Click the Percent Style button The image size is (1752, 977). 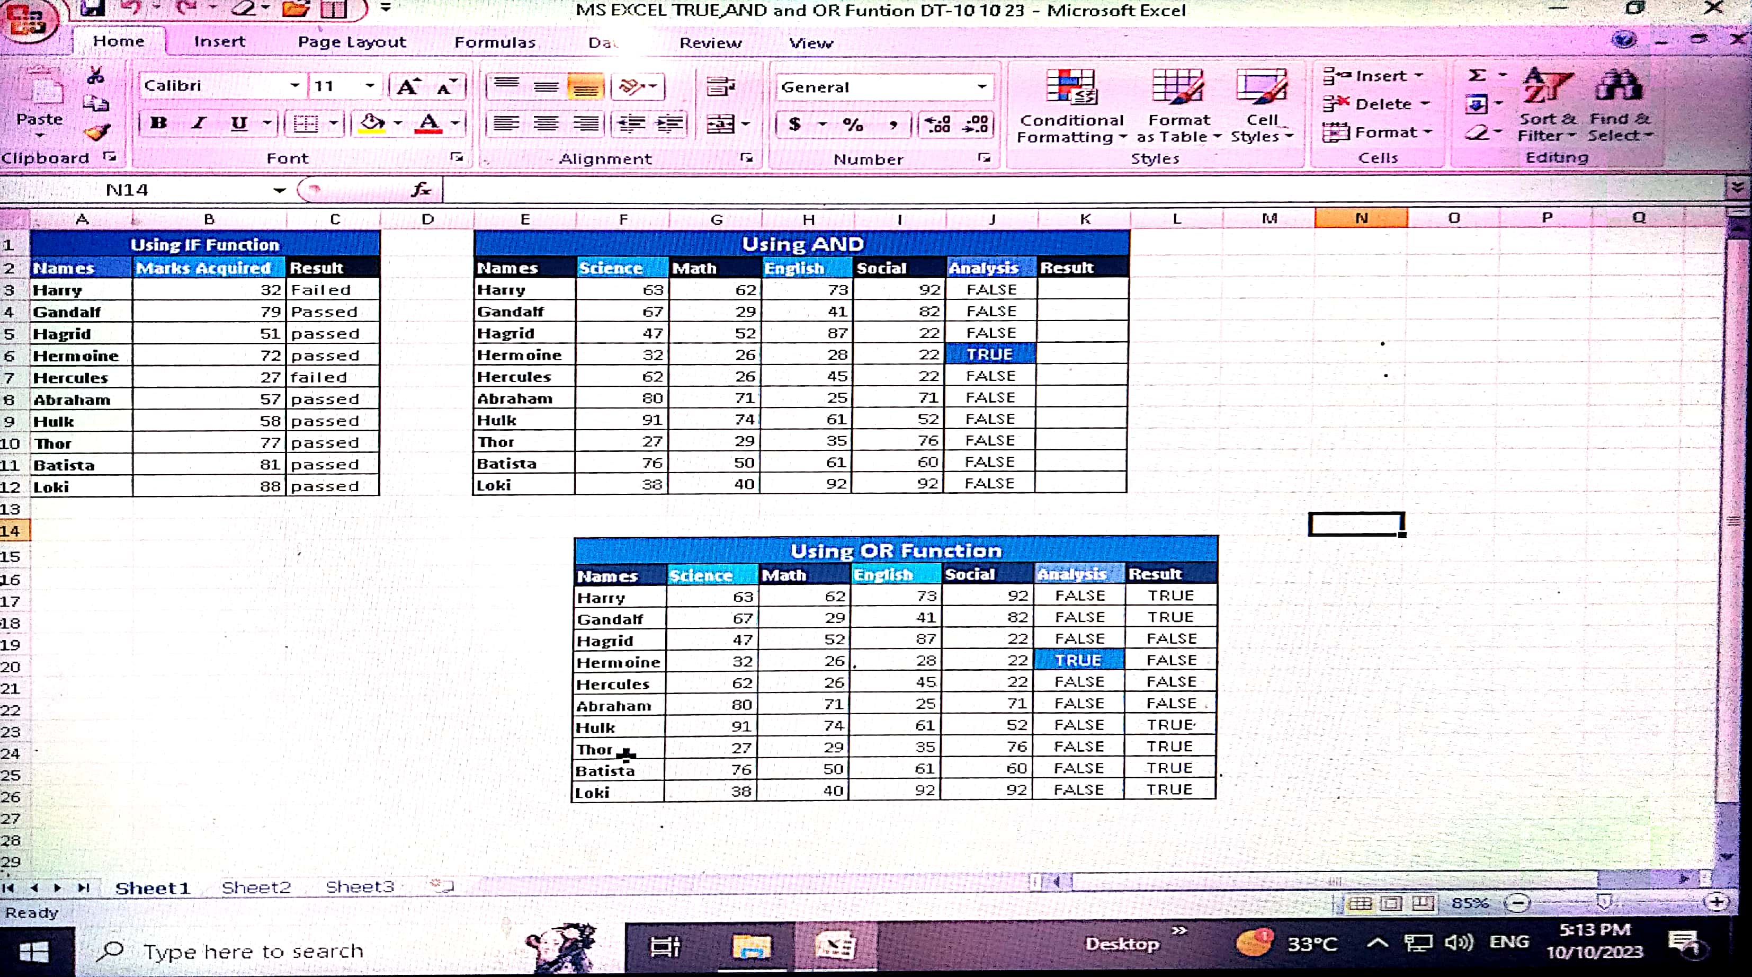coord(853,125)
